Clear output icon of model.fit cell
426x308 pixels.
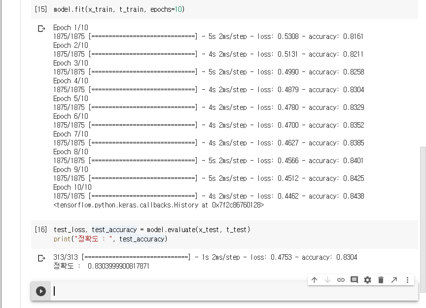41,29
